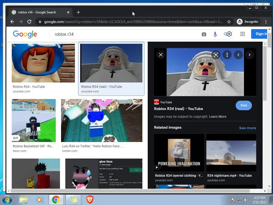Select the Roblox Basketball GIF thumbnail
Screen dimensions: 273x205
coord(34,120)
